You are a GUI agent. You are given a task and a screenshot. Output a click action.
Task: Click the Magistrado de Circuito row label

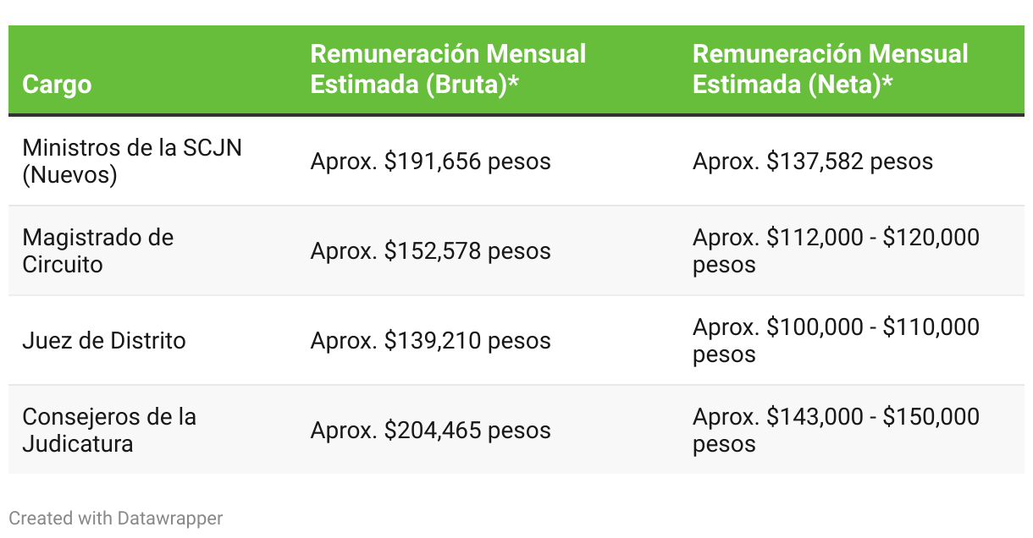pos(97,250)
